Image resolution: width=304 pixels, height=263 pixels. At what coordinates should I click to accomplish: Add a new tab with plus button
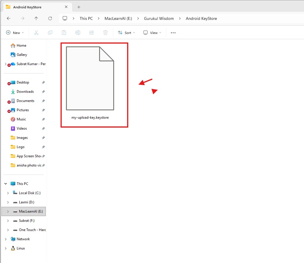click(79, 7)
